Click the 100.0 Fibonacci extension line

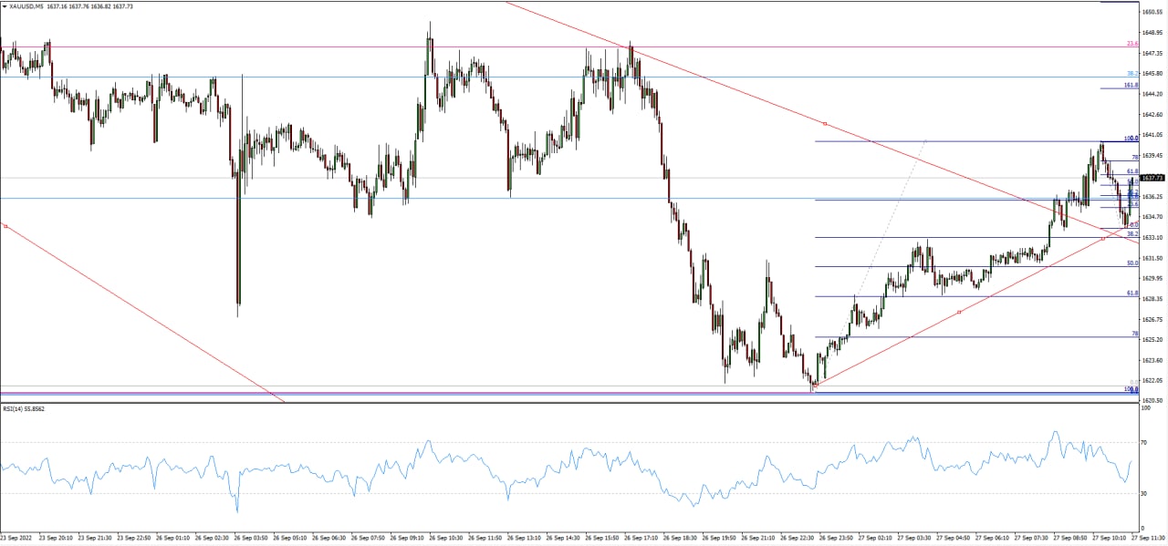pyautogui.click(x=912, y=141)
